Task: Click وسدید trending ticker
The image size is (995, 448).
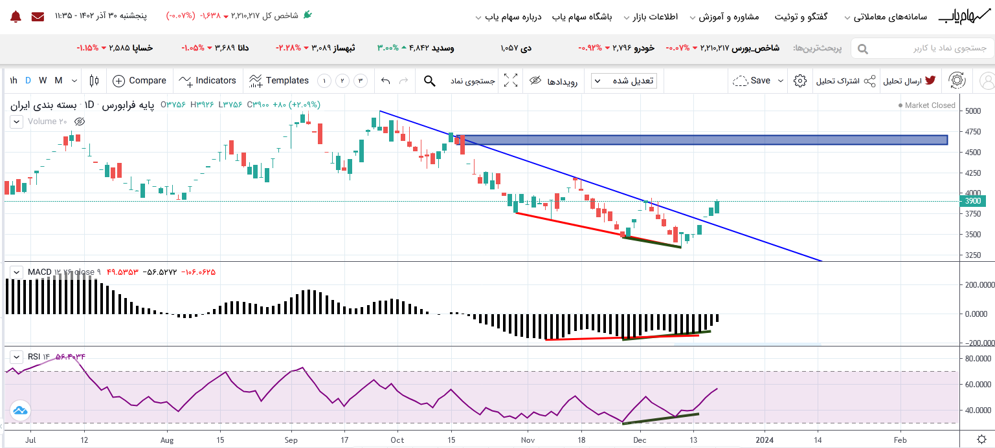Action: [x=416, y=48]
